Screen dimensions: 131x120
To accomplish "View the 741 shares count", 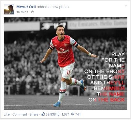I will [x=78, y=114].
